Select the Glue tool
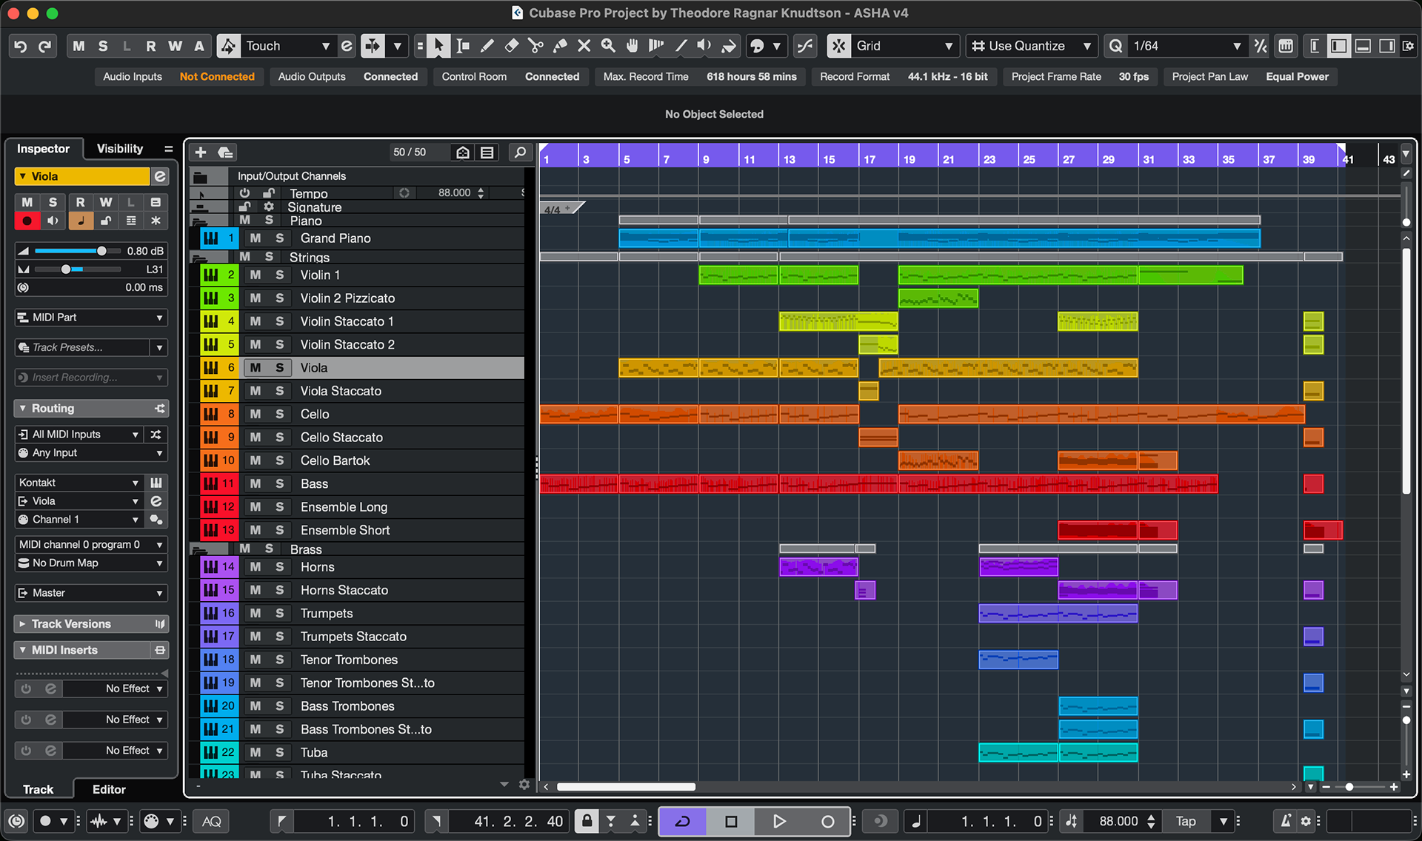Image resolution: width=1422 pixels, height=841 pixels. [560, 46]
